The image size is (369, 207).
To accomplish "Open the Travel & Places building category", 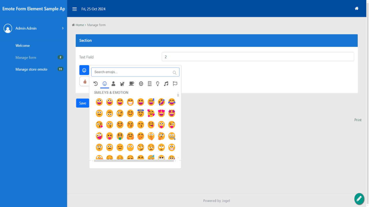I will (x=149, y=84).
